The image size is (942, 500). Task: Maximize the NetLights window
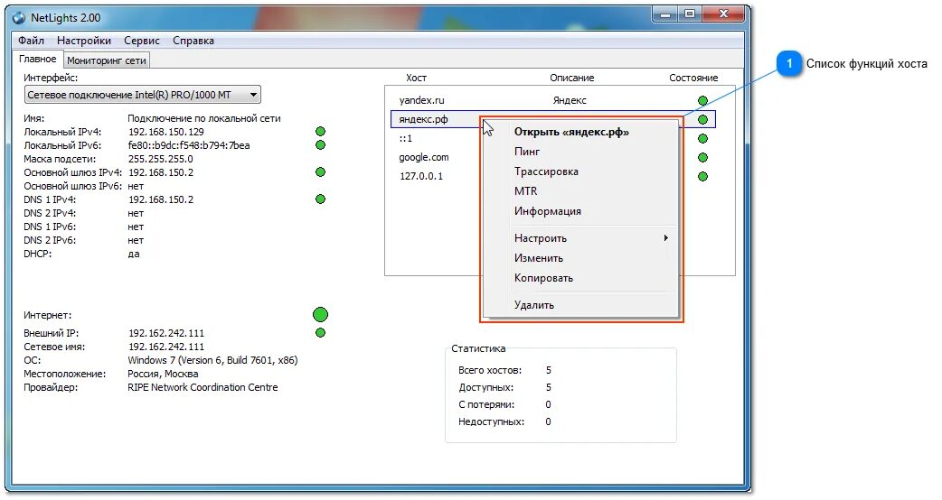tap(690, 15)
